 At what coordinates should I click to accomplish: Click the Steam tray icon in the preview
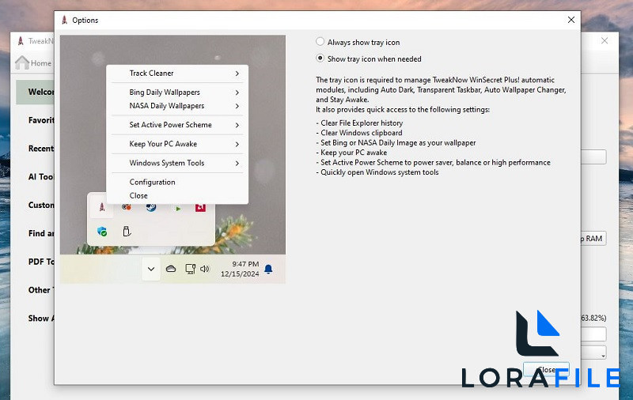pyautogui.click(x=151, y=207)
